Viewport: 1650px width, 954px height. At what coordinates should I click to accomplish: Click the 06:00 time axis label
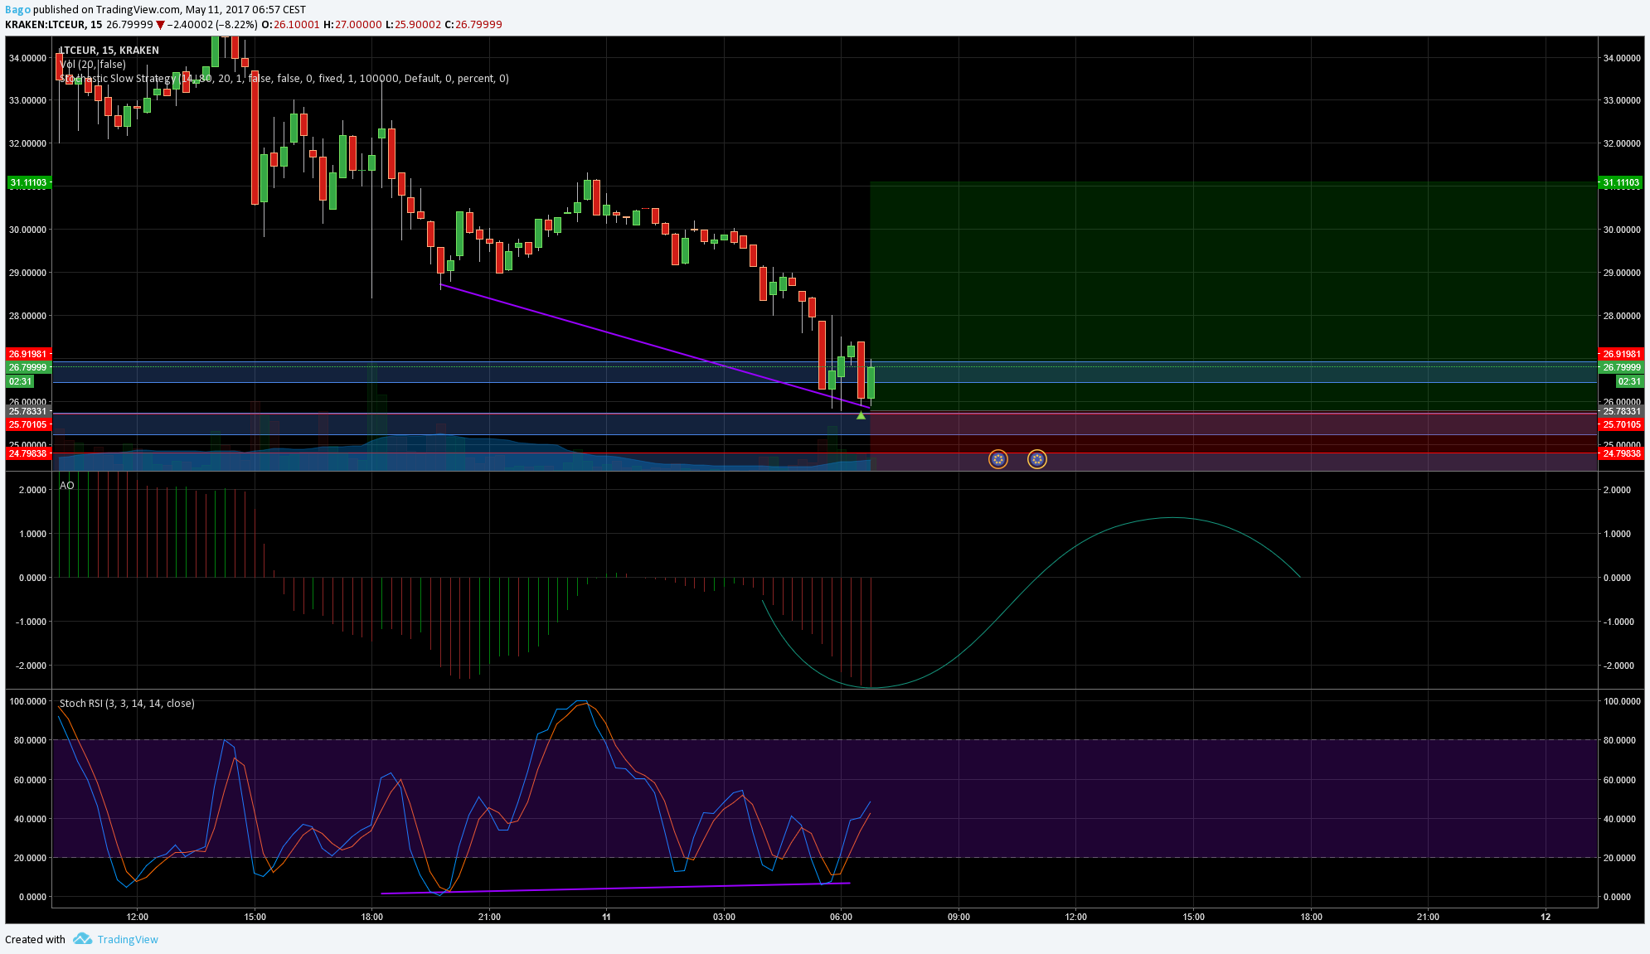(x=841, y=917)
